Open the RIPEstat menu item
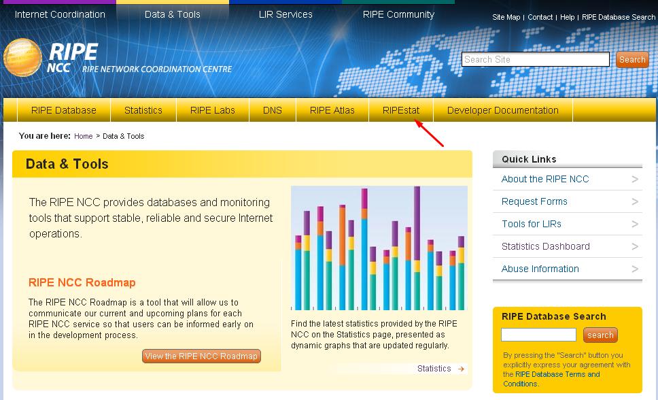Image resolution: width=658 pixels, height=400 pixels. 401,110
